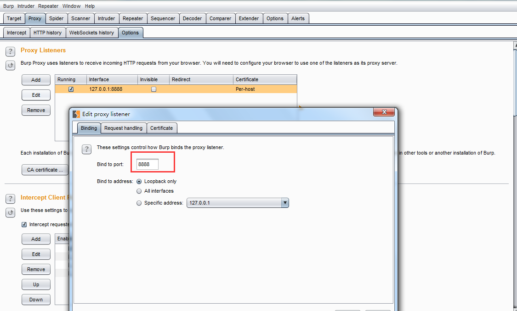Select Loopback only radio button
The height and width of the screenshot is (311, 517).
[x=139, y=181]
